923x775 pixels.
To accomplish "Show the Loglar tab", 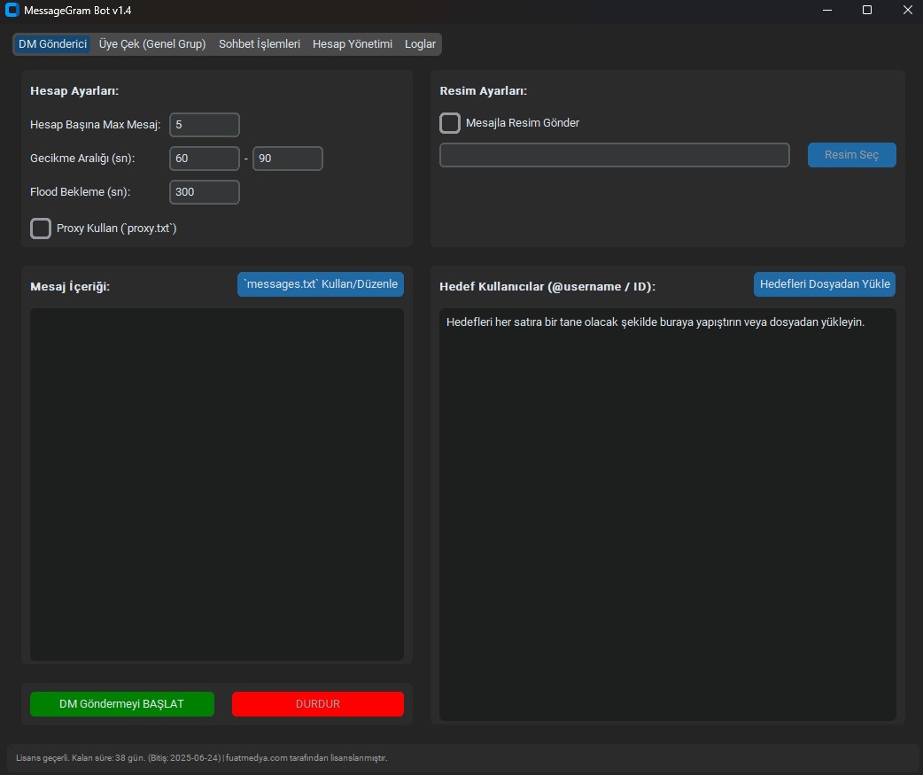I will [x=420, y=43].
